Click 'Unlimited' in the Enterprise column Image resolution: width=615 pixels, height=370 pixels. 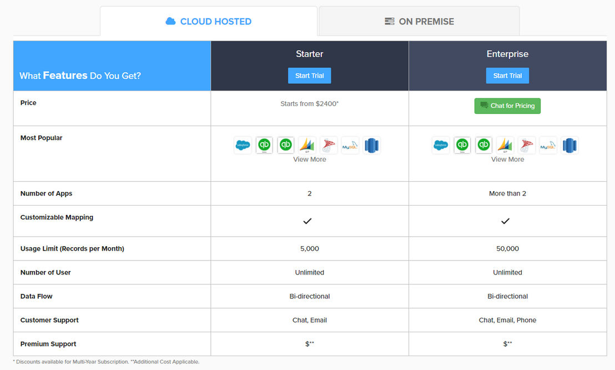(x=507, y=272)
